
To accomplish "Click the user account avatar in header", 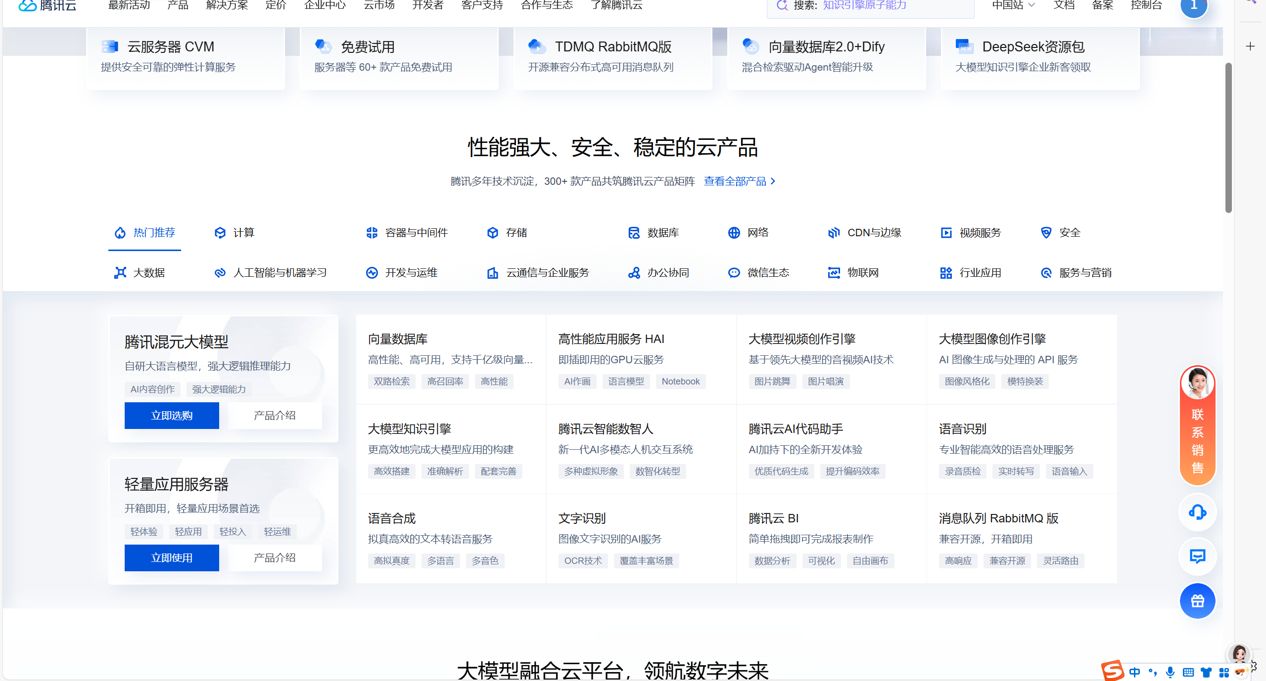I will point(1194,6).
